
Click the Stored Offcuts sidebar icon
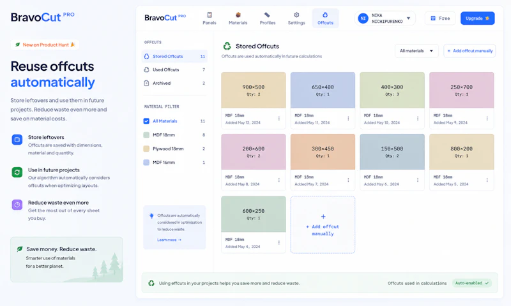pos(147,56)
